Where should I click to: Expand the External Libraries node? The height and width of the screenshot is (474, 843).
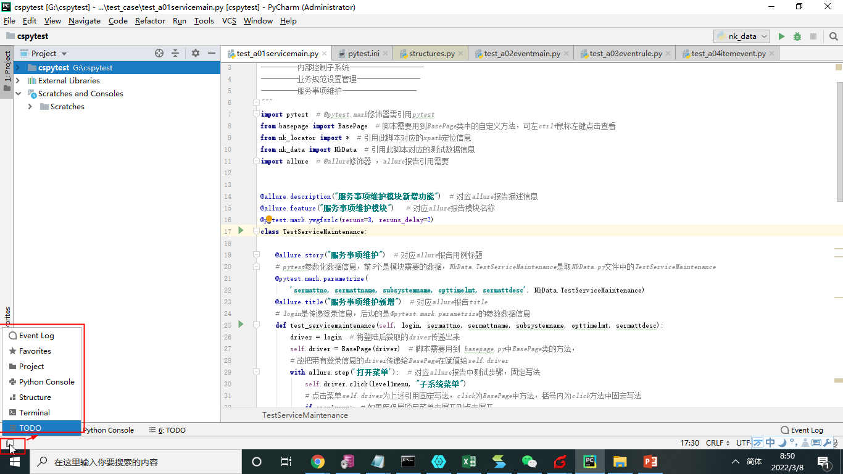click(18, 80)
